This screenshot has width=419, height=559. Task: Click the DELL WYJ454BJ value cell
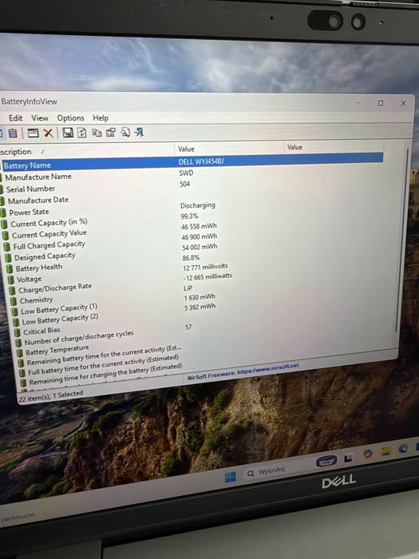pos(201,161)
